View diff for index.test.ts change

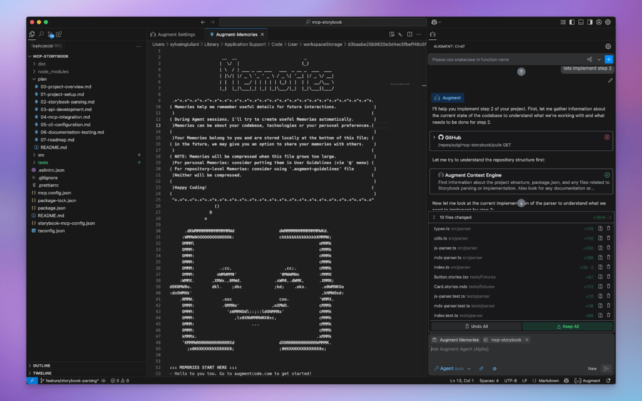[x=600, y=315]
